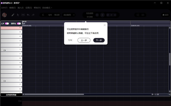171x106 pixels.
Task: Click the stop playback button
Action: (x=97, y=15)
